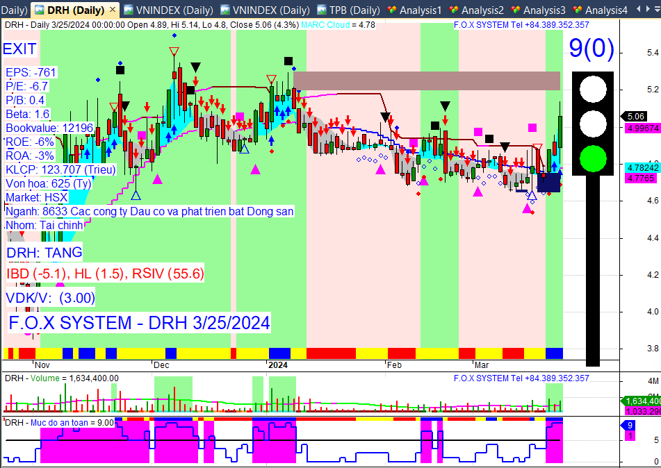
Task: Click the ROA: -3% value
Action: click(30, 156)
